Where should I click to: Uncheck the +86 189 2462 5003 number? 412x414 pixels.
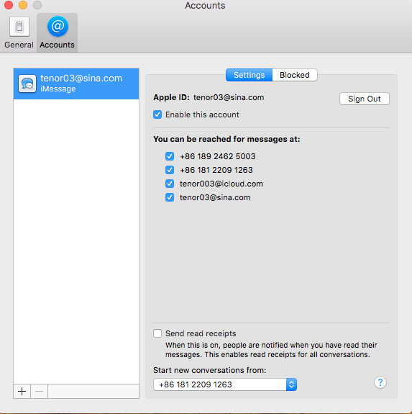point(170,156)
